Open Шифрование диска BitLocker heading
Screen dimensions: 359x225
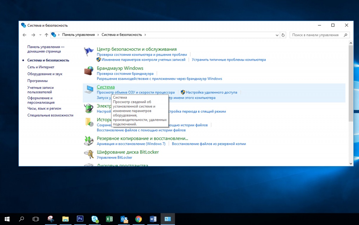[x=128, y=152]
